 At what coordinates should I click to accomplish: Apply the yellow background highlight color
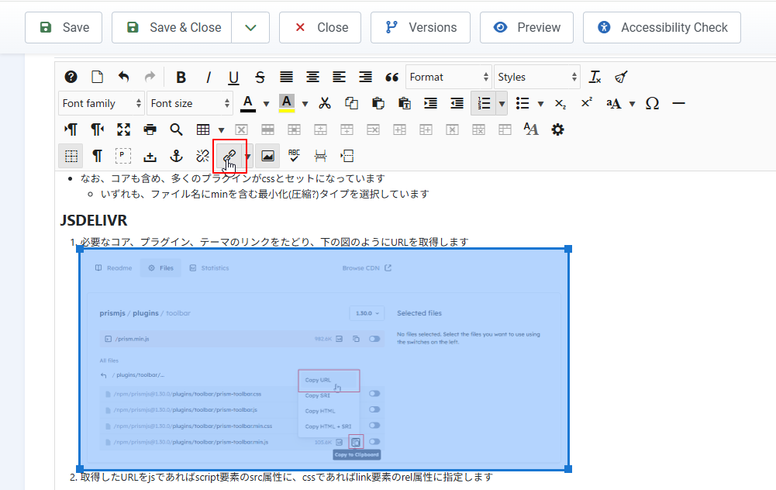pos(286,103)
